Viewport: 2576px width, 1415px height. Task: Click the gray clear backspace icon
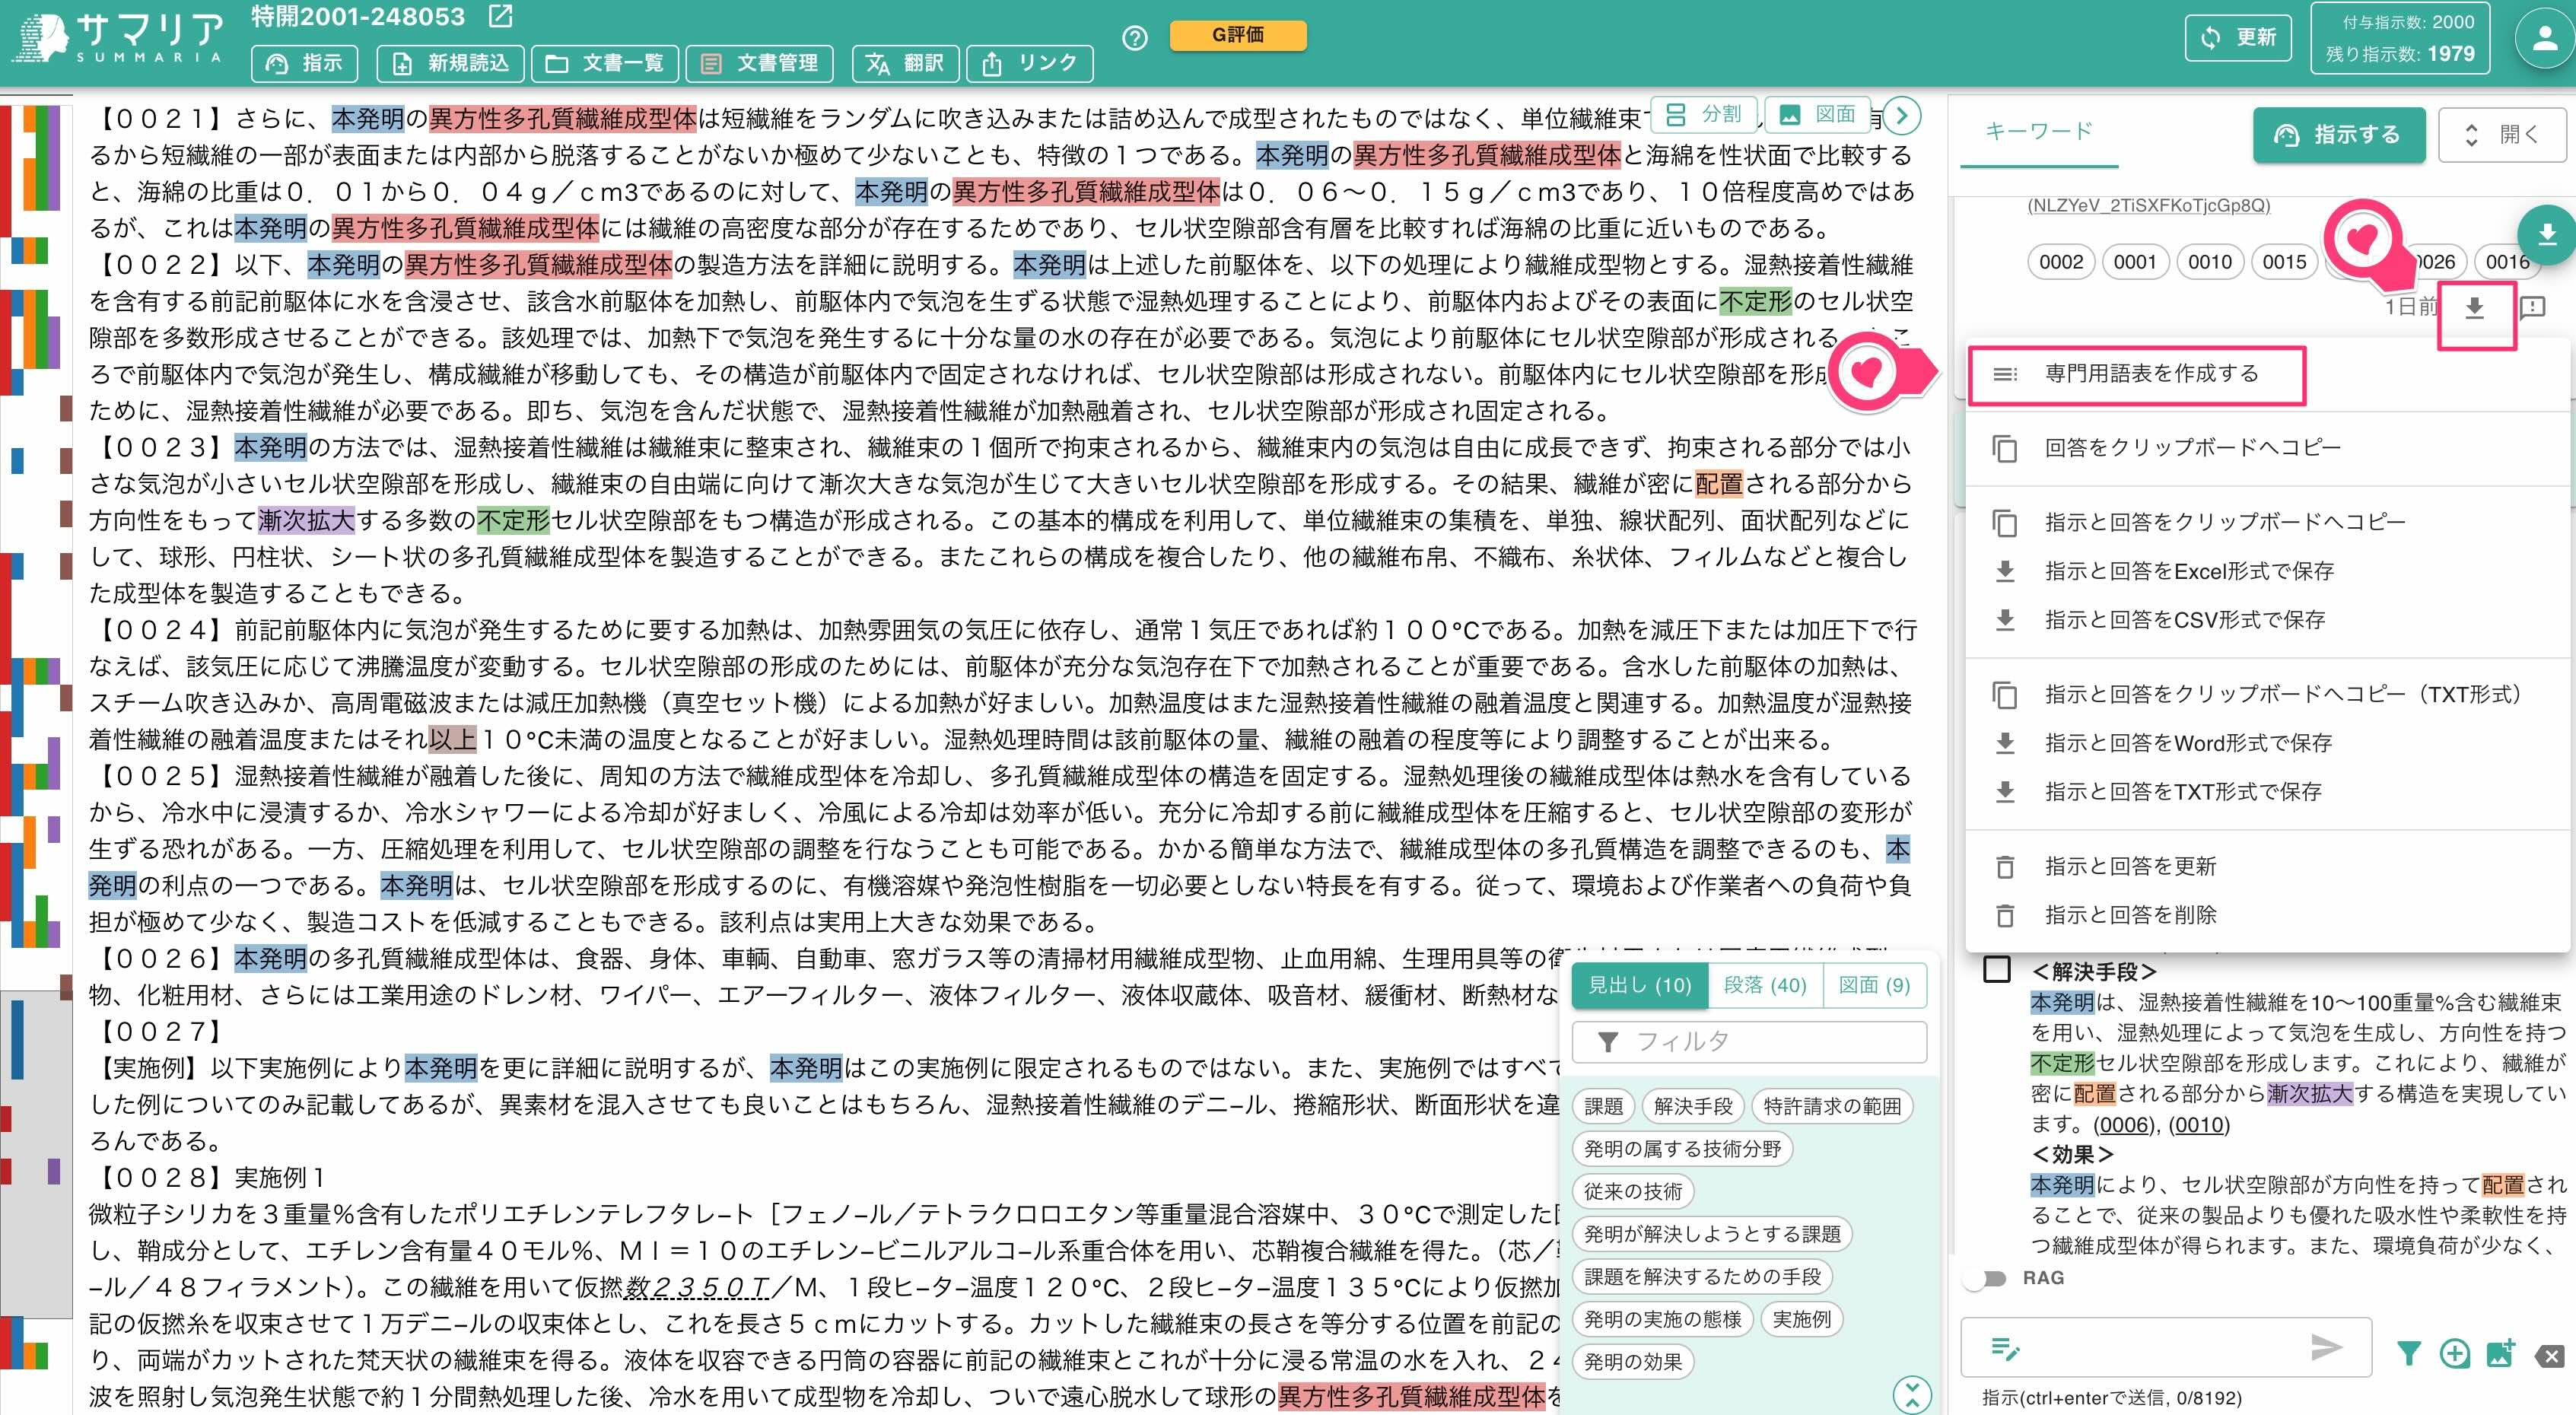pyautogui.click(x=2550, y=1356)
